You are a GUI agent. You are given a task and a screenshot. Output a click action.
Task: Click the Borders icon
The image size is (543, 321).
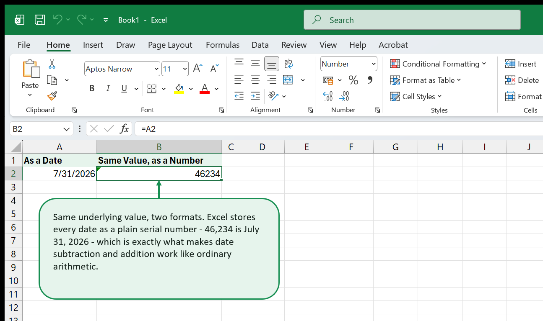coord(151,88)
